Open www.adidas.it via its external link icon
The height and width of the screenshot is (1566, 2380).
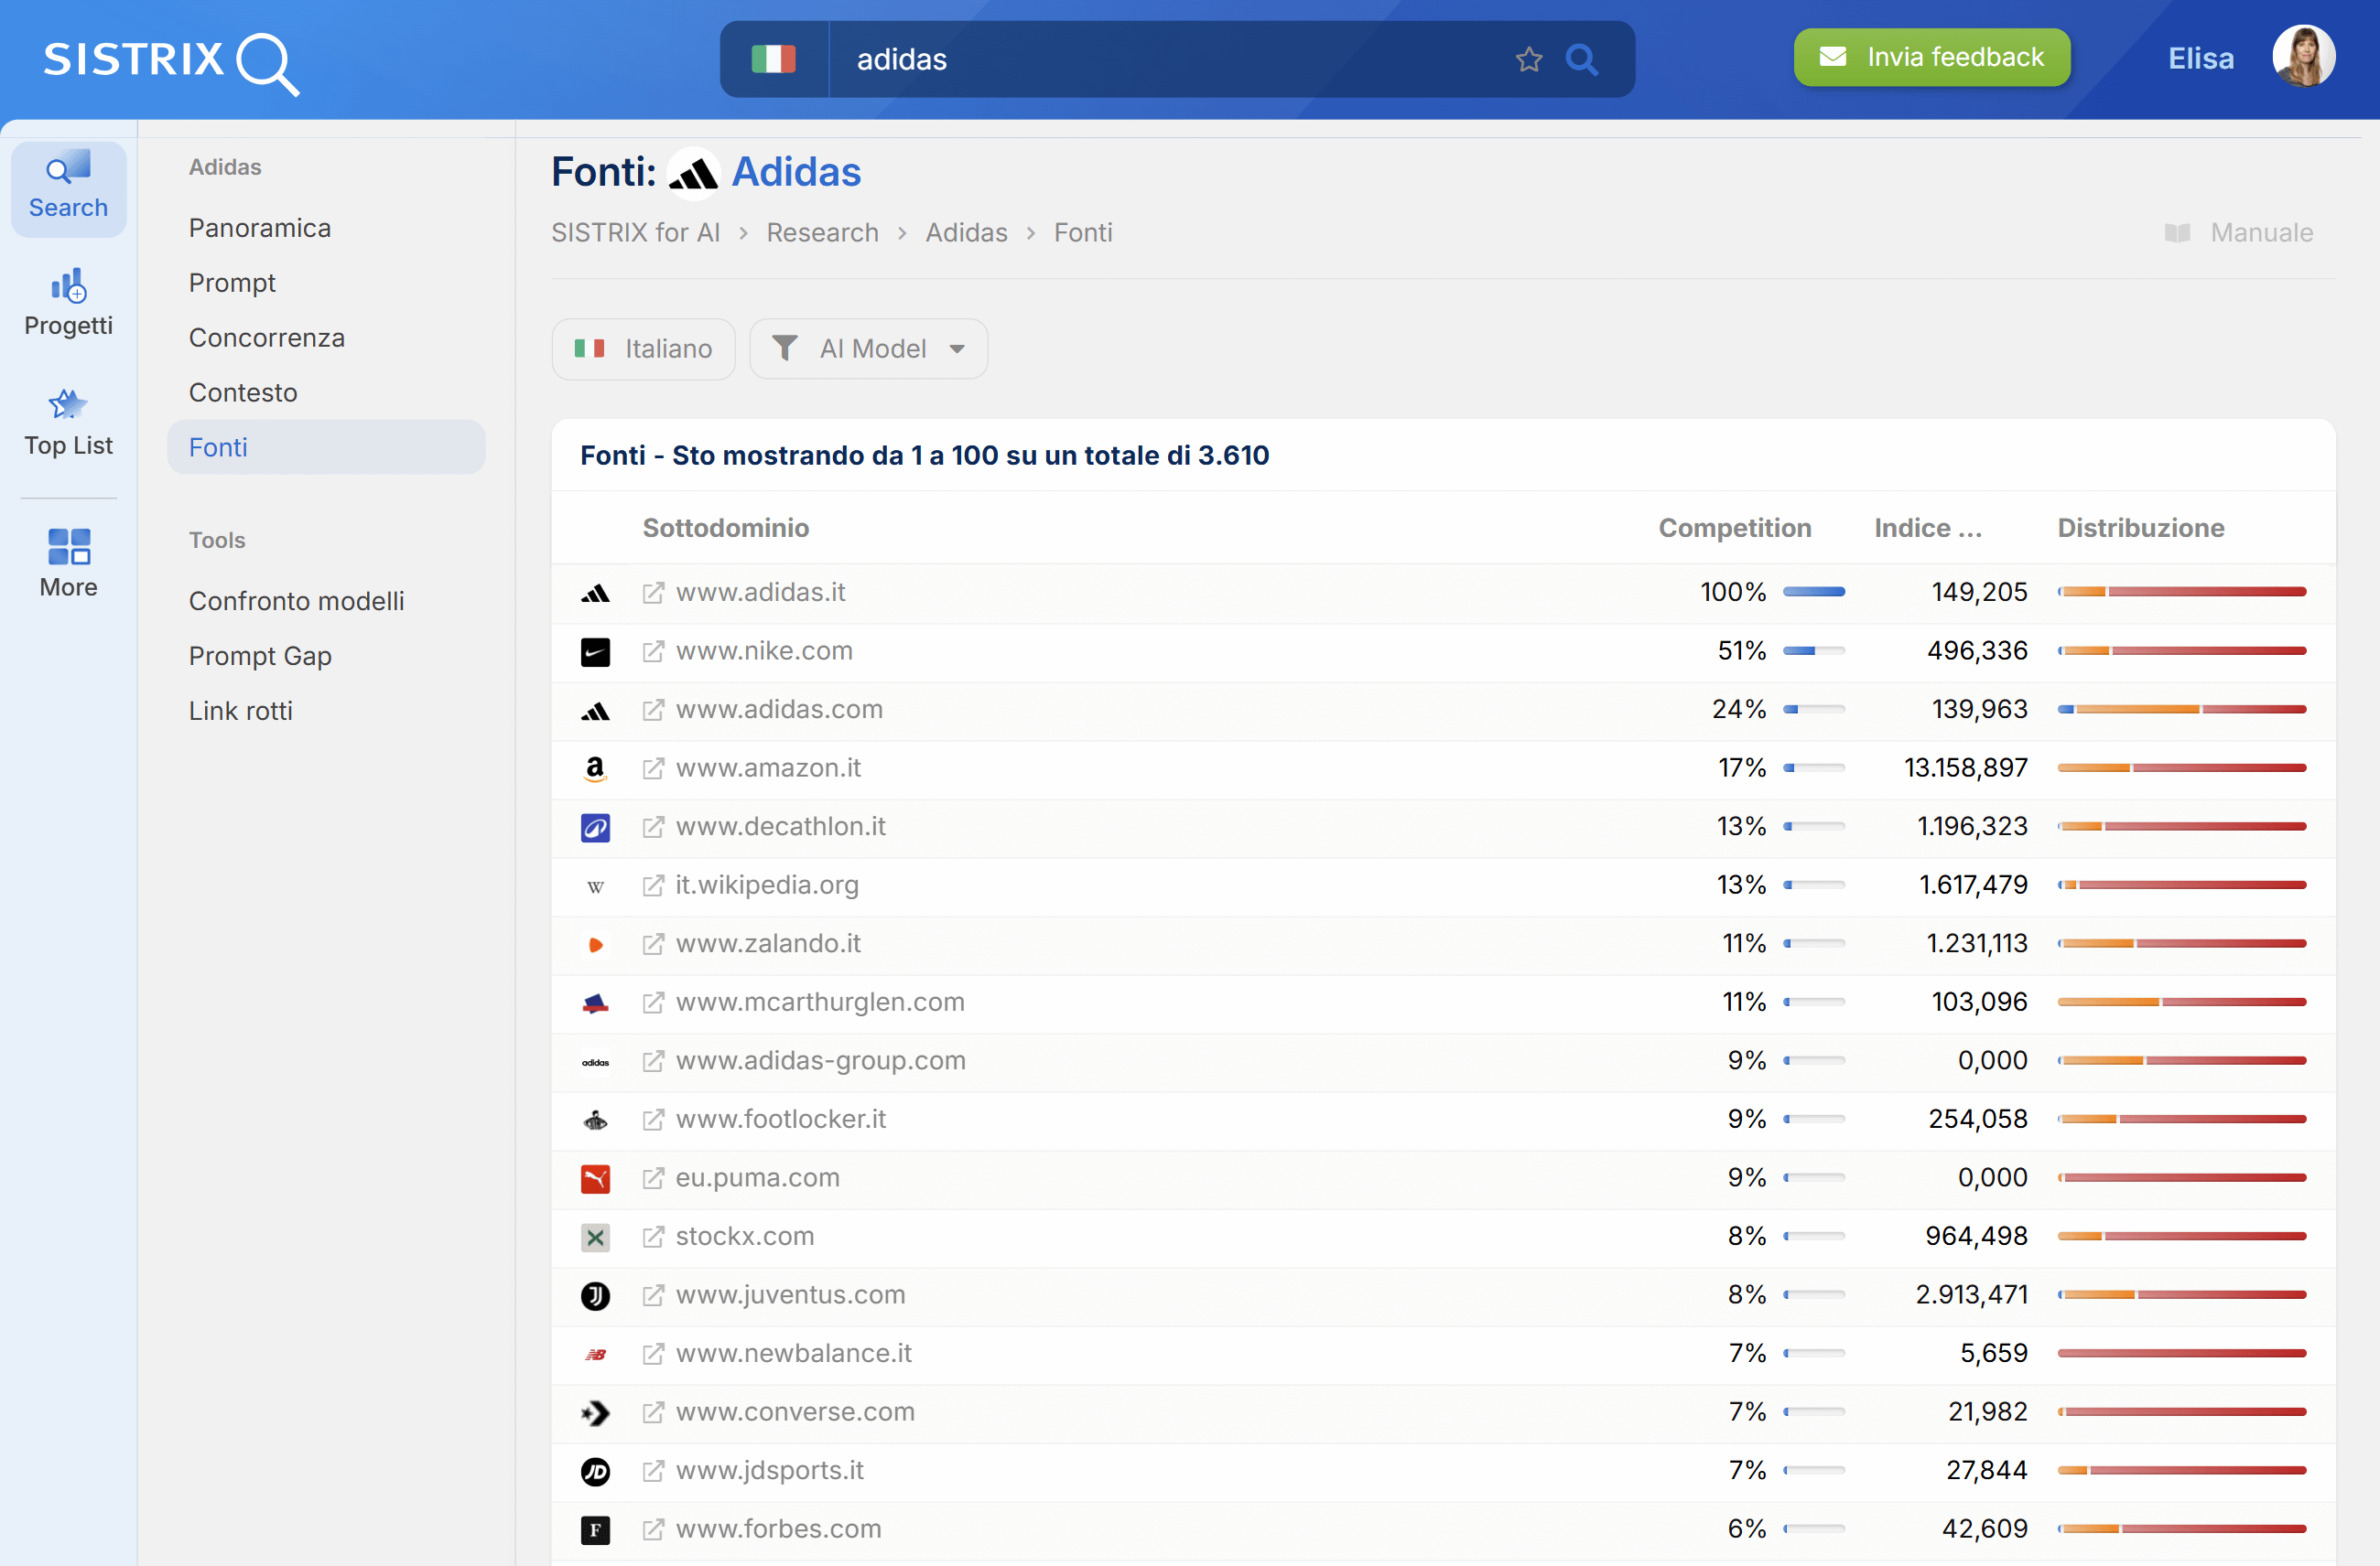pyautogui.click(x=654, y=592)
